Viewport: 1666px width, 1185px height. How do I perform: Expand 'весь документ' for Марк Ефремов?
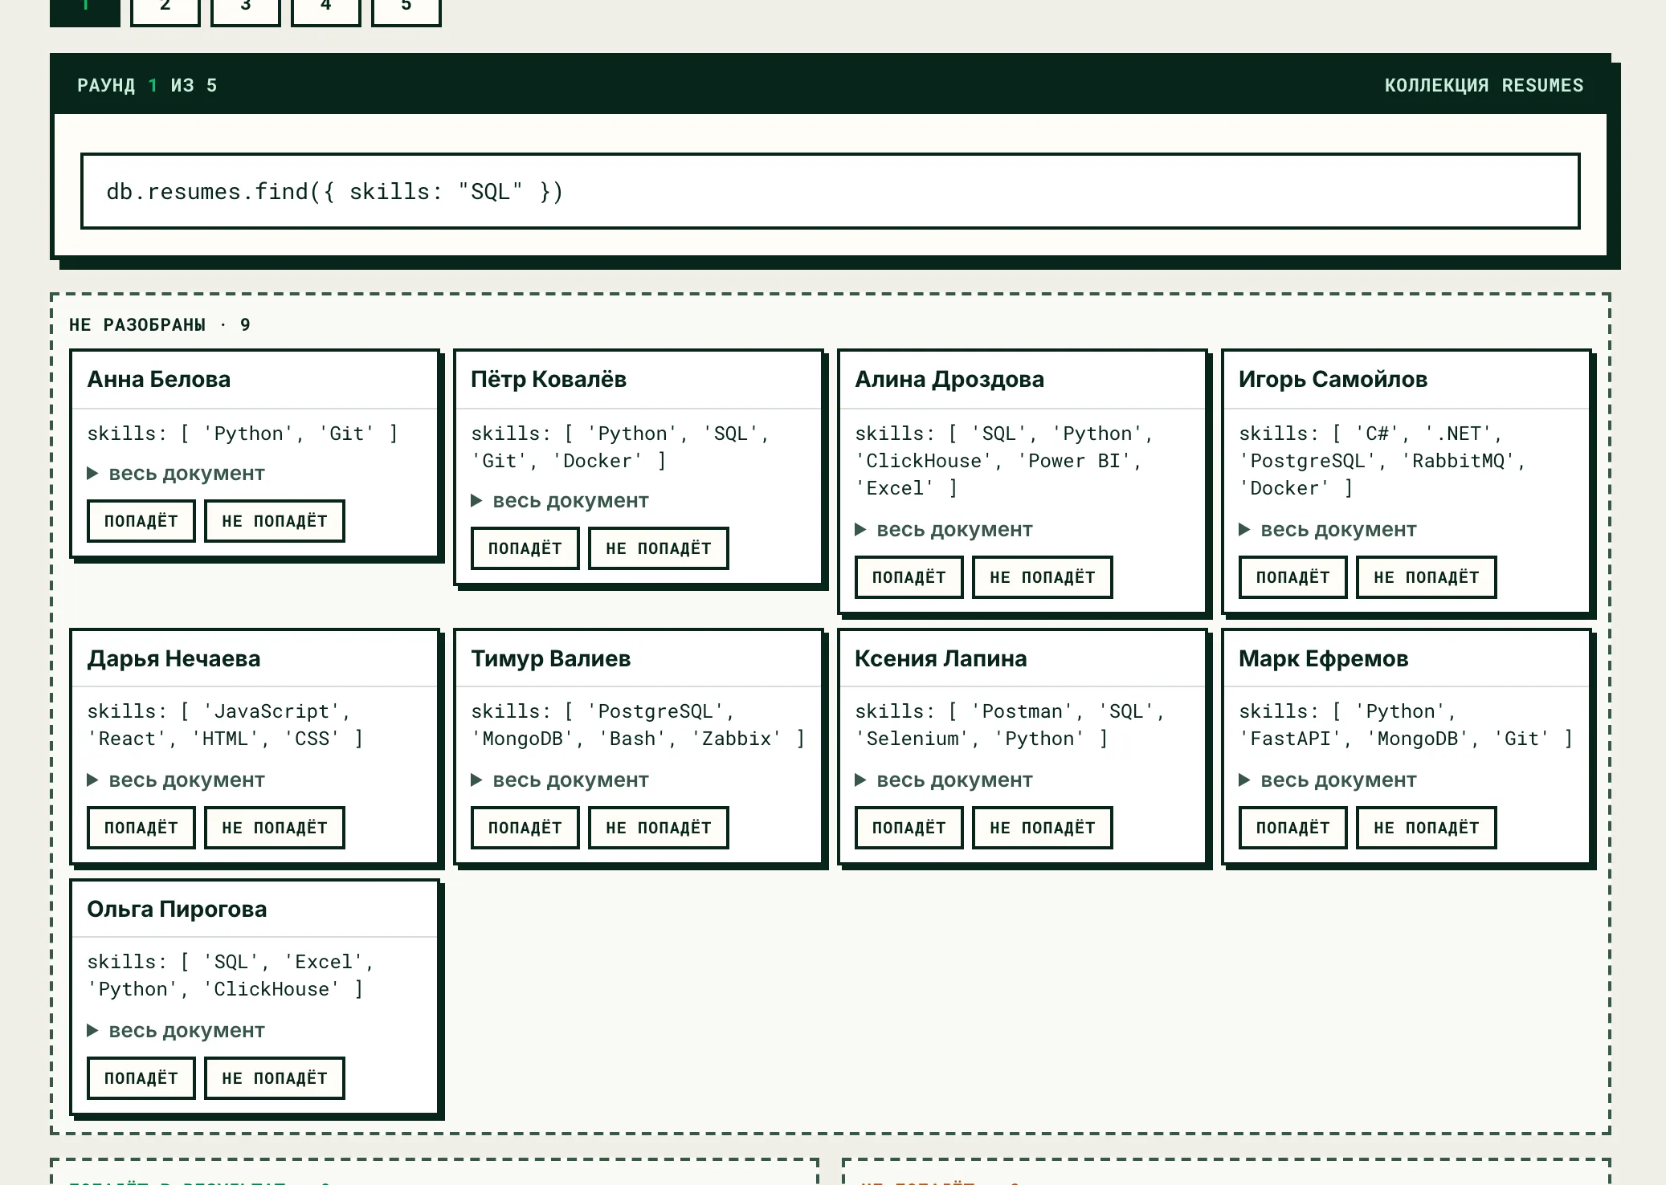1328,780
